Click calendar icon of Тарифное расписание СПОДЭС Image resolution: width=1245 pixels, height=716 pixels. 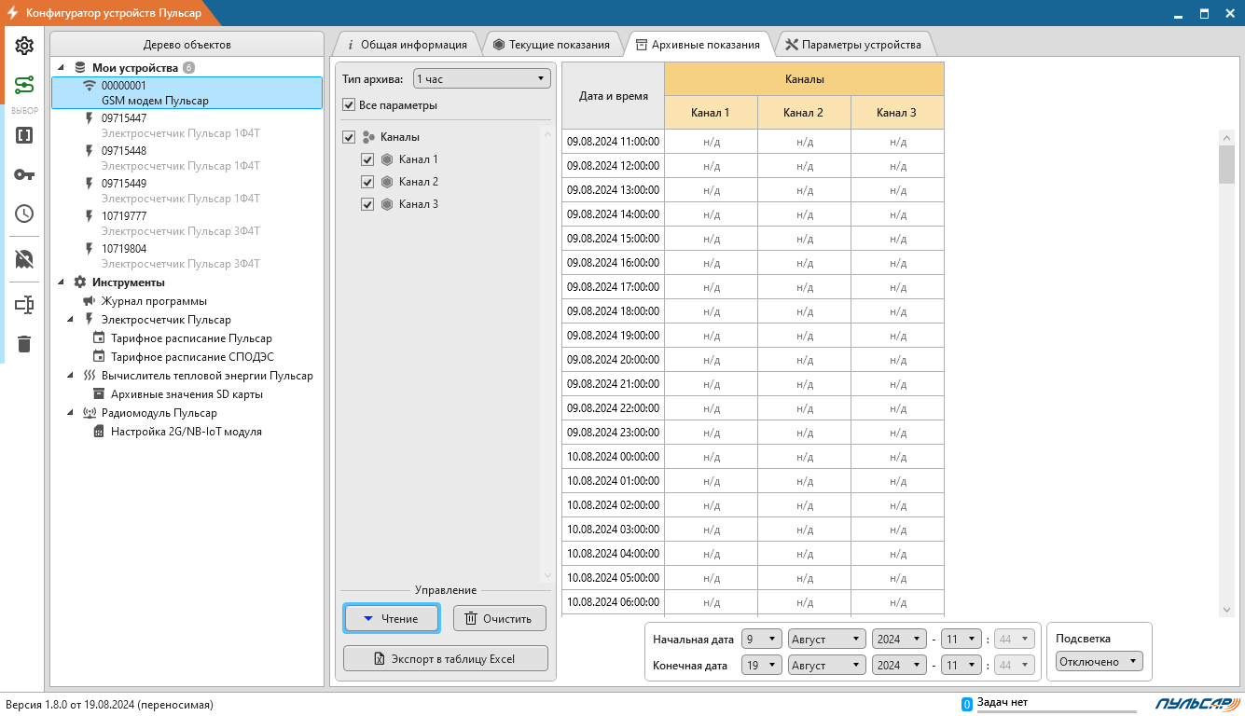click(x=99, y=357)
